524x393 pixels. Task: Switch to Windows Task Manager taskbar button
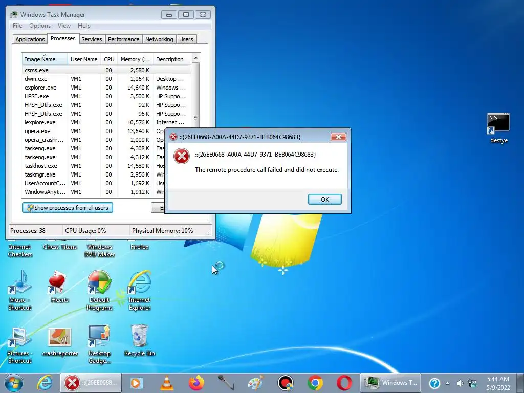(x=390, y=383)
